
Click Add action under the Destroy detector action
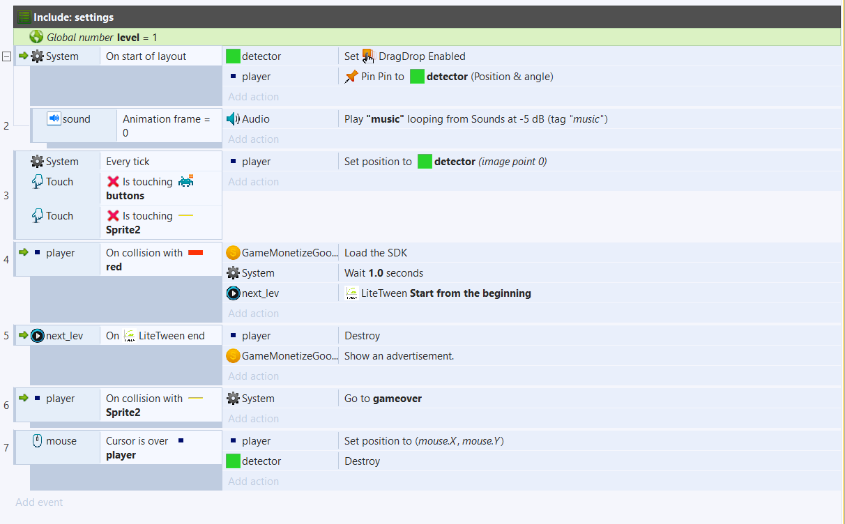(x=253, y=481)
